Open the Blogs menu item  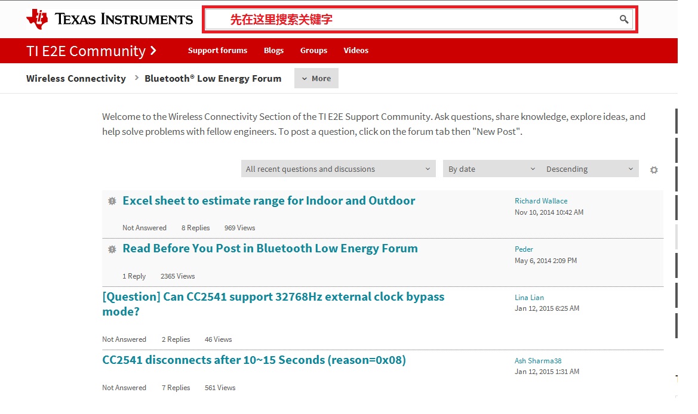(x=274, y=51)
